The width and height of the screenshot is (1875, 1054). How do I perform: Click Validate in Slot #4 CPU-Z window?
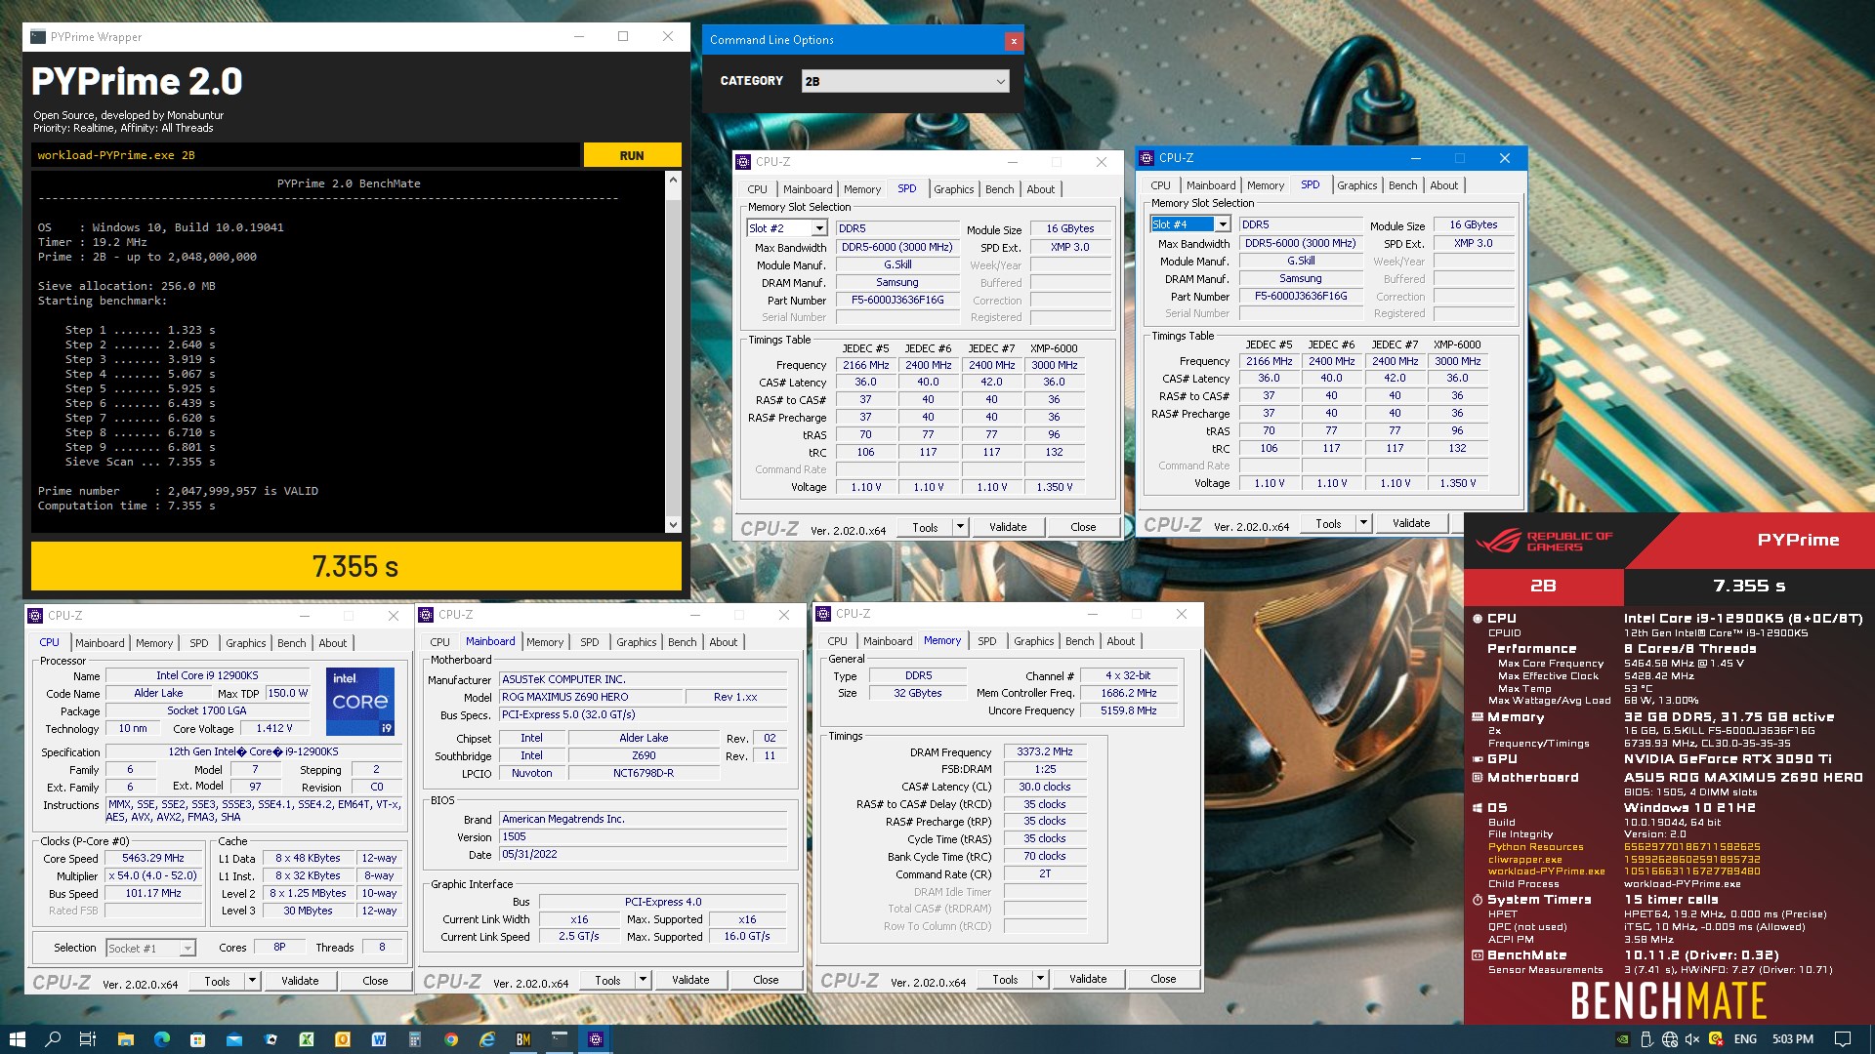pyautogui.click(x=1411, y=523)
